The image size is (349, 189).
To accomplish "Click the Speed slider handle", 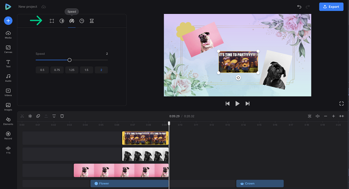I will tap(69, 60).
